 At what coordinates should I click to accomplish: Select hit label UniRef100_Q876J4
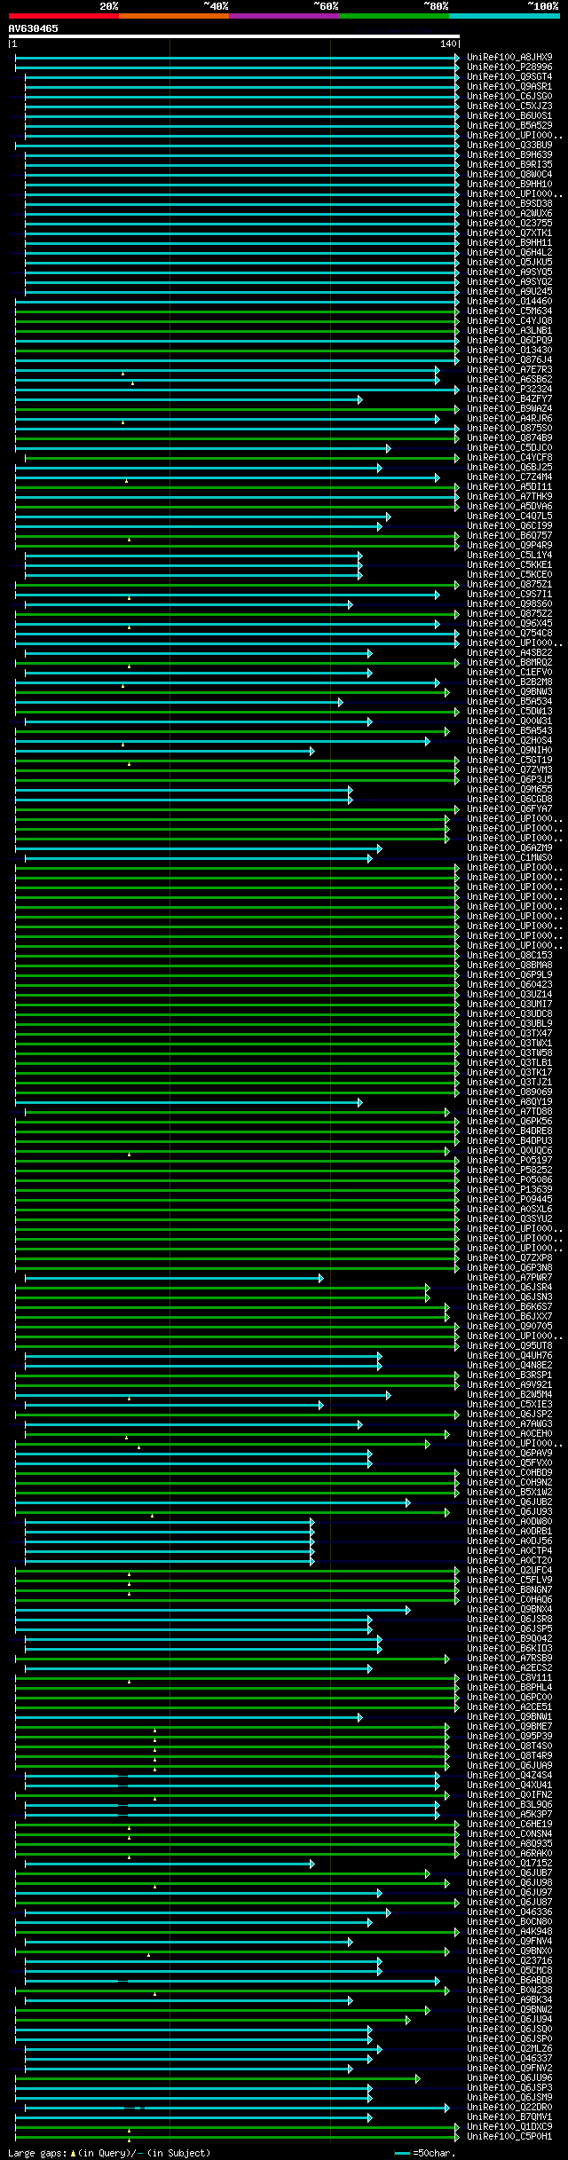509,359
